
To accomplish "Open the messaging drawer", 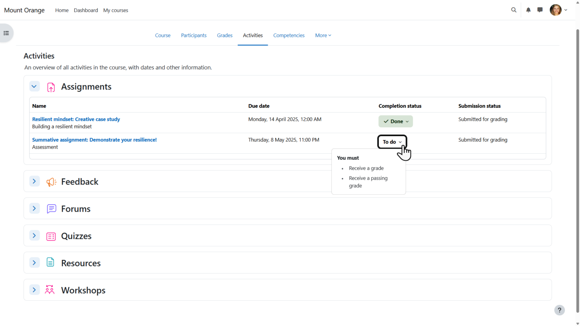I will (540, 10).
